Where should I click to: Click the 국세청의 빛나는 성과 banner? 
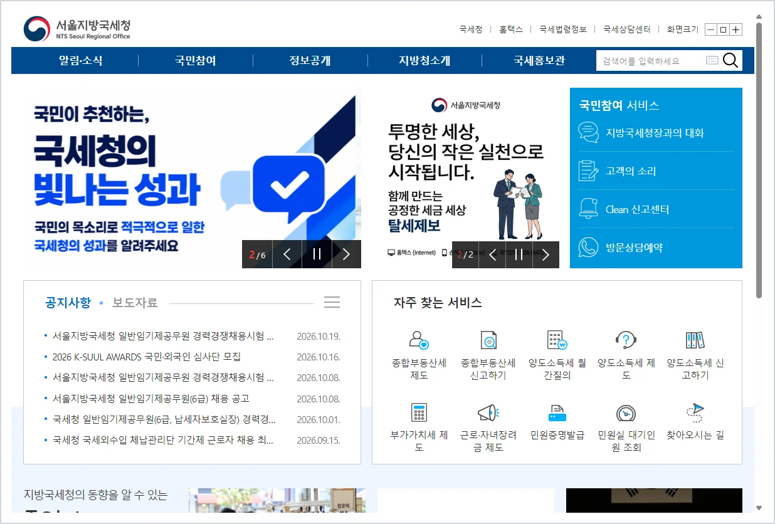tap(192, 178)
